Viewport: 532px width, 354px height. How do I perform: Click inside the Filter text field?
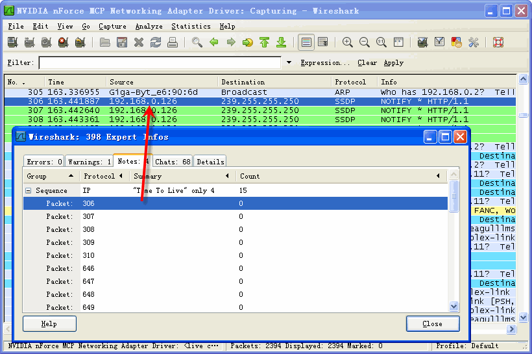click(161, 63)
